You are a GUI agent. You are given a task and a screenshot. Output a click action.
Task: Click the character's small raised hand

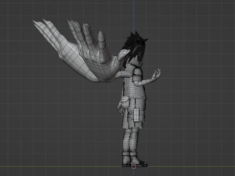coord(156,75)
